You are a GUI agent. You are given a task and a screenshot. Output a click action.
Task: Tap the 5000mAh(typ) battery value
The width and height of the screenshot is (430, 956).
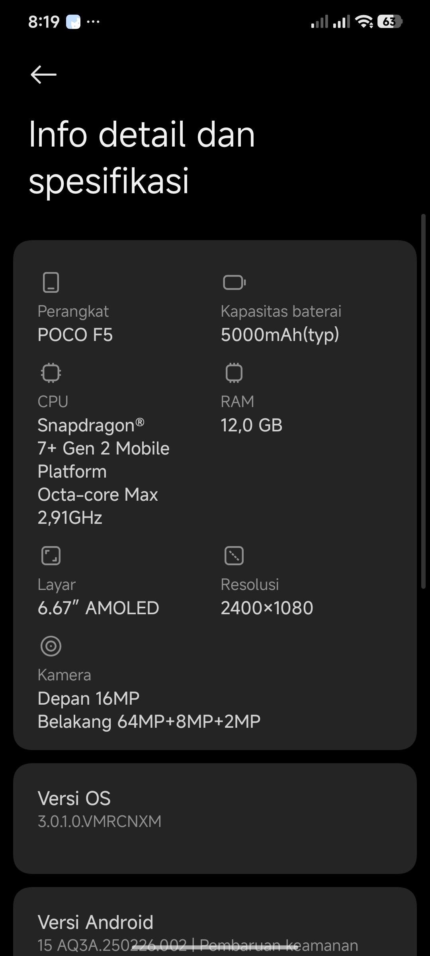(x=280, y=335)
